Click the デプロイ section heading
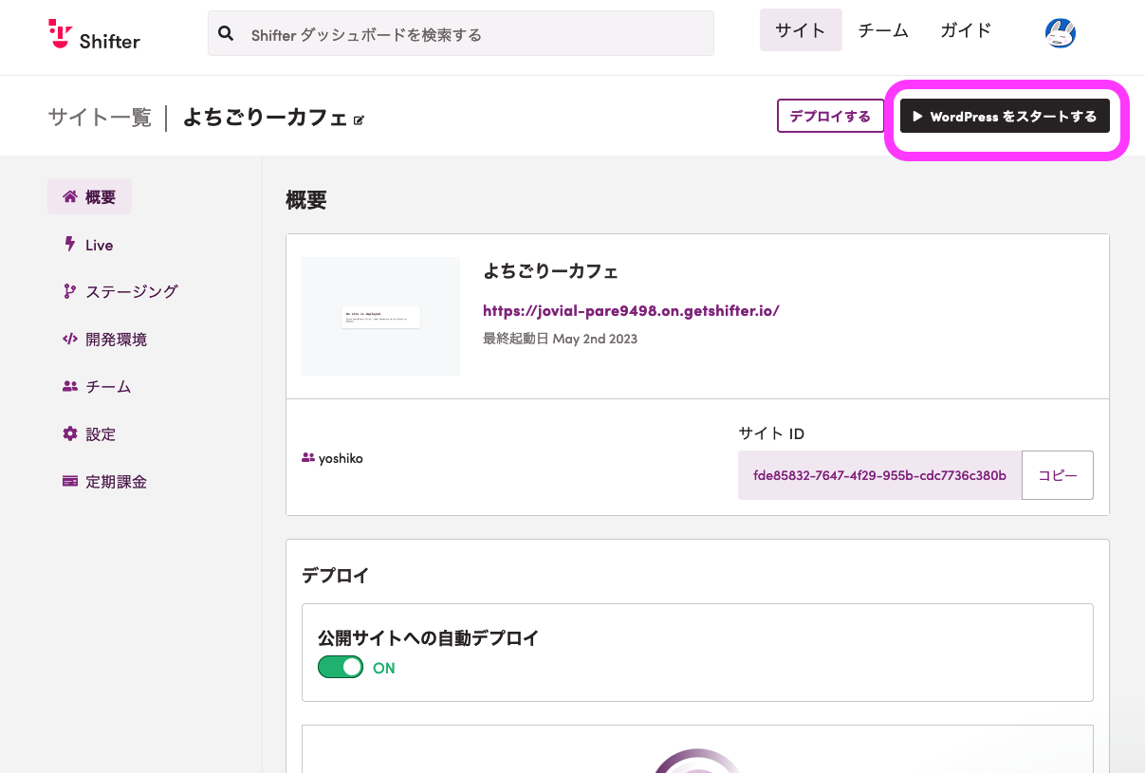This screenshot has width=1145, height=773. (335, 575)
